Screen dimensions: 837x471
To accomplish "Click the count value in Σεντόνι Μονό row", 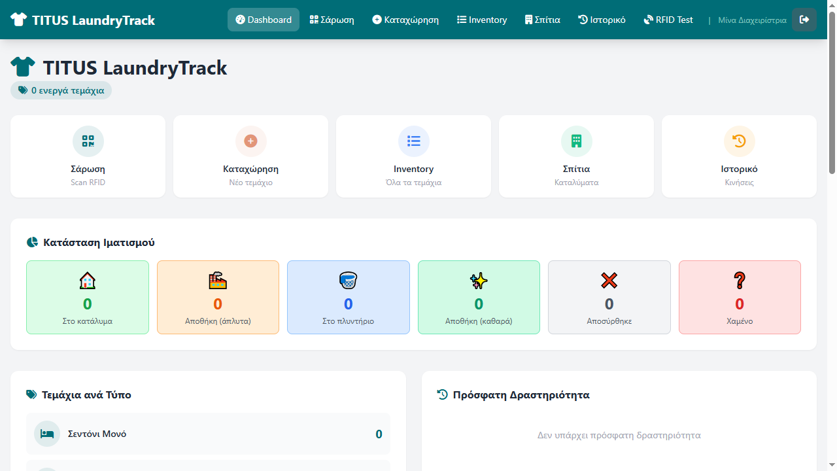I will click(x=379, y=434).
